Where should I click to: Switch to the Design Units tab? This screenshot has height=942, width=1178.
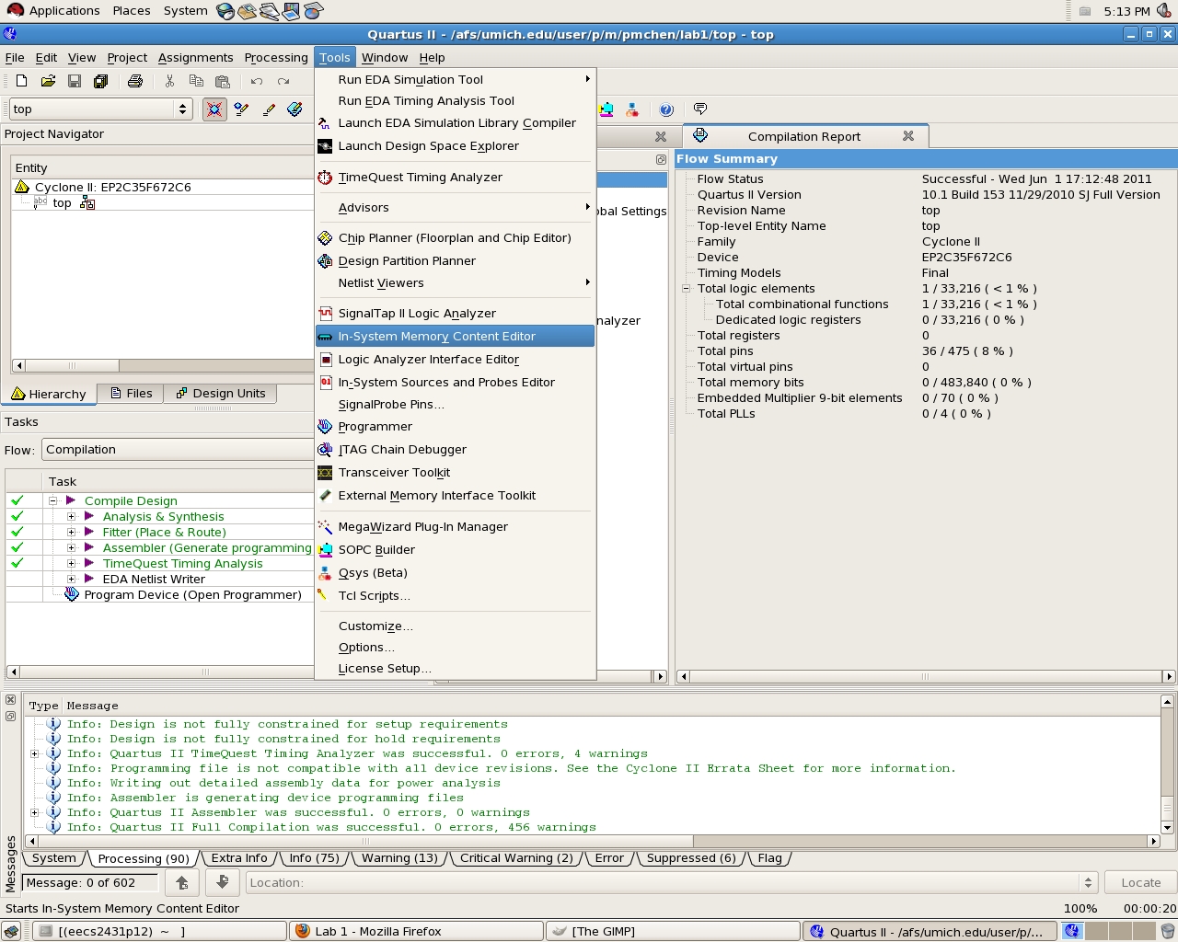[x=220, y=394]
